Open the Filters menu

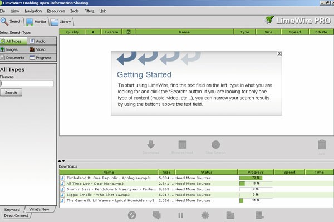point(89,11)
